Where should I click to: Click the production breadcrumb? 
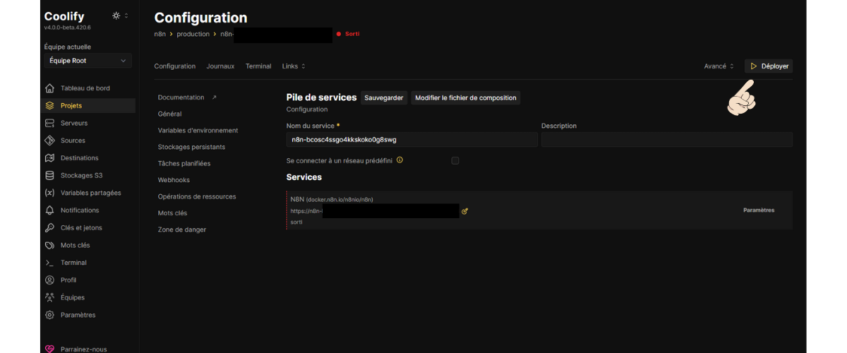coord(193,34)
